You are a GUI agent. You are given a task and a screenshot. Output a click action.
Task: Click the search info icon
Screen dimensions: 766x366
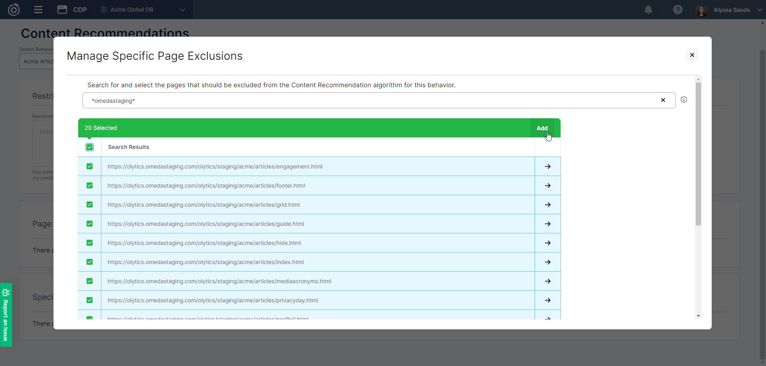coord(684,100)
